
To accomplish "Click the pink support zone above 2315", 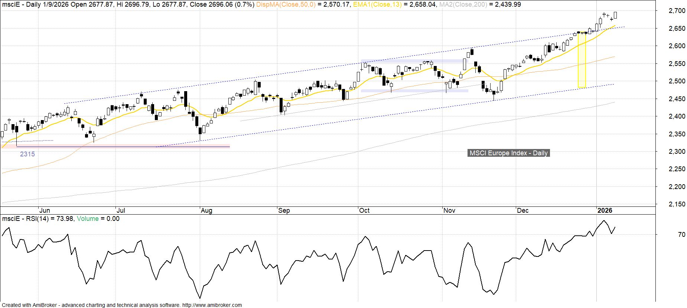I will 111,145.
